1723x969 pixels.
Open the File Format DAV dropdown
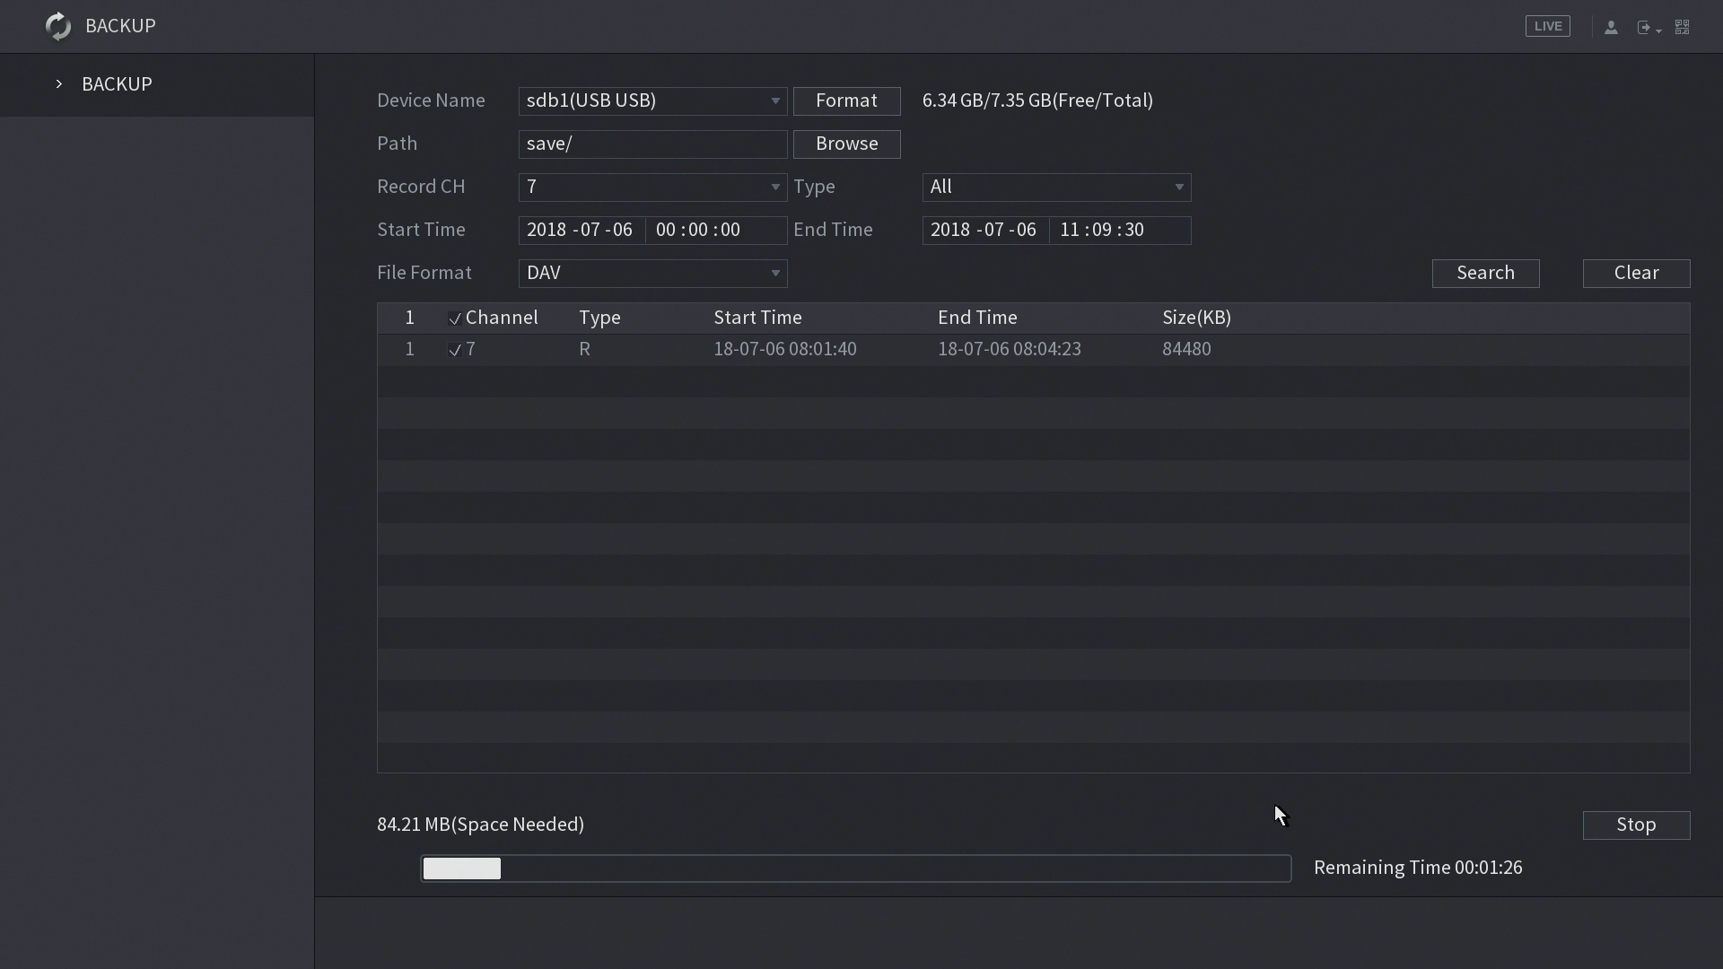[x=652, y=273]
